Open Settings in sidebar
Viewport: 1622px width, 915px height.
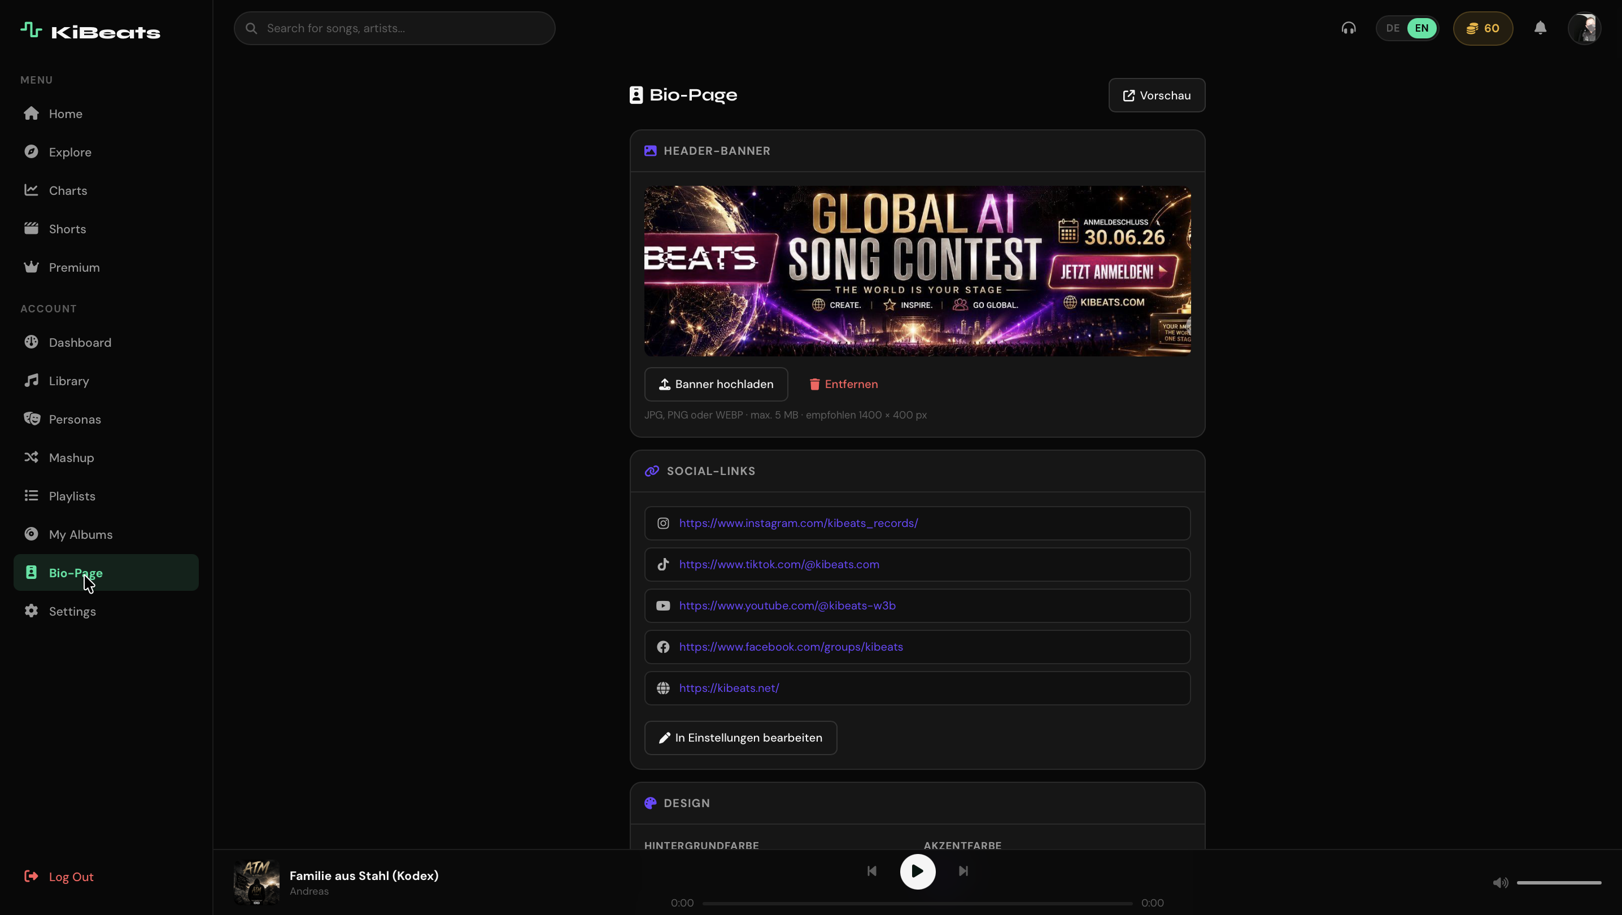[106, 612]
